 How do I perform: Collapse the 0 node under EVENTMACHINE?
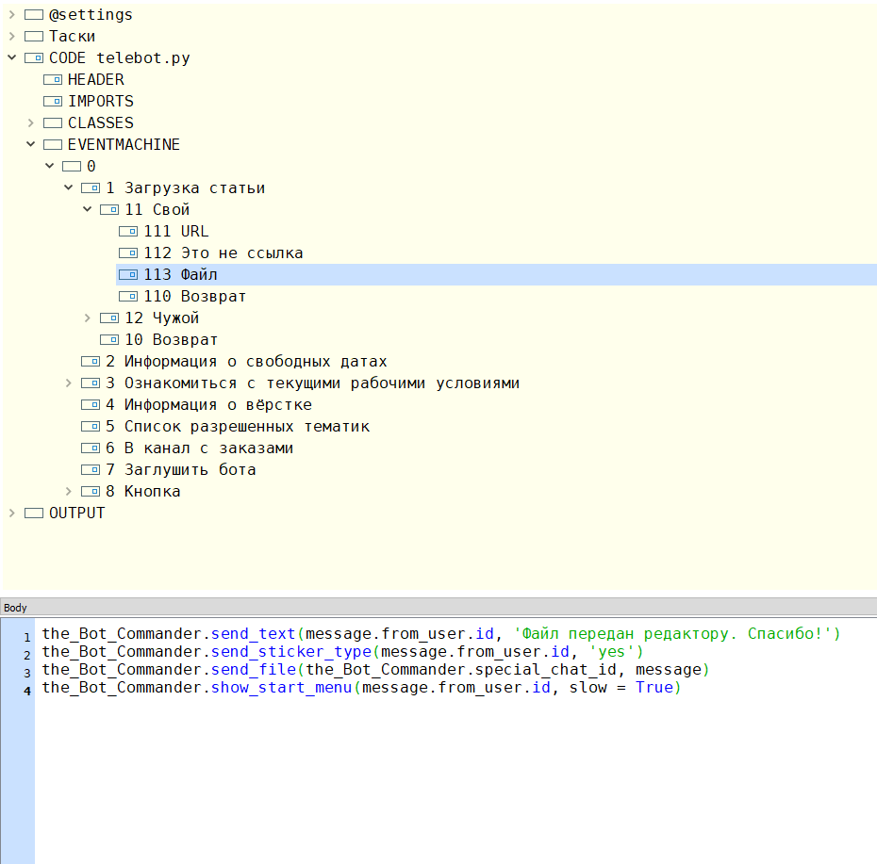click(x=50, y=166)
